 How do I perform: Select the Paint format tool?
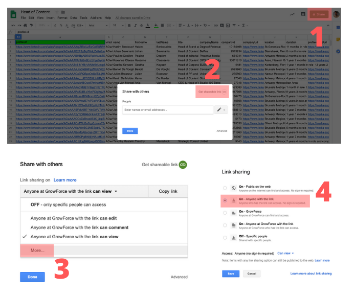click(x=31, y=26)
